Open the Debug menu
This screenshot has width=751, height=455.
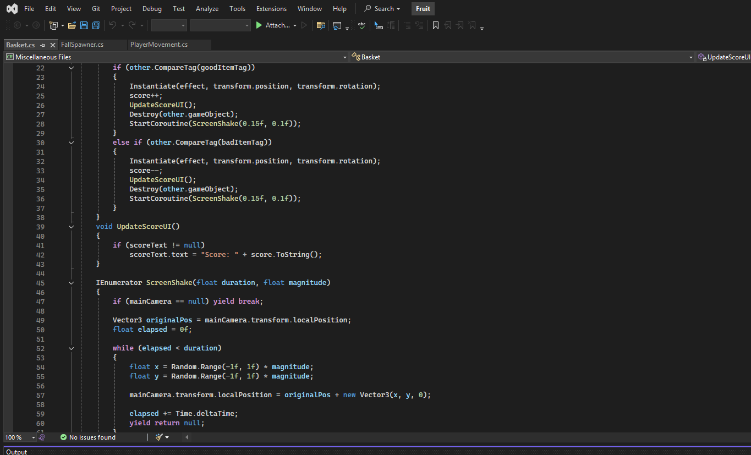click(152, 9)
